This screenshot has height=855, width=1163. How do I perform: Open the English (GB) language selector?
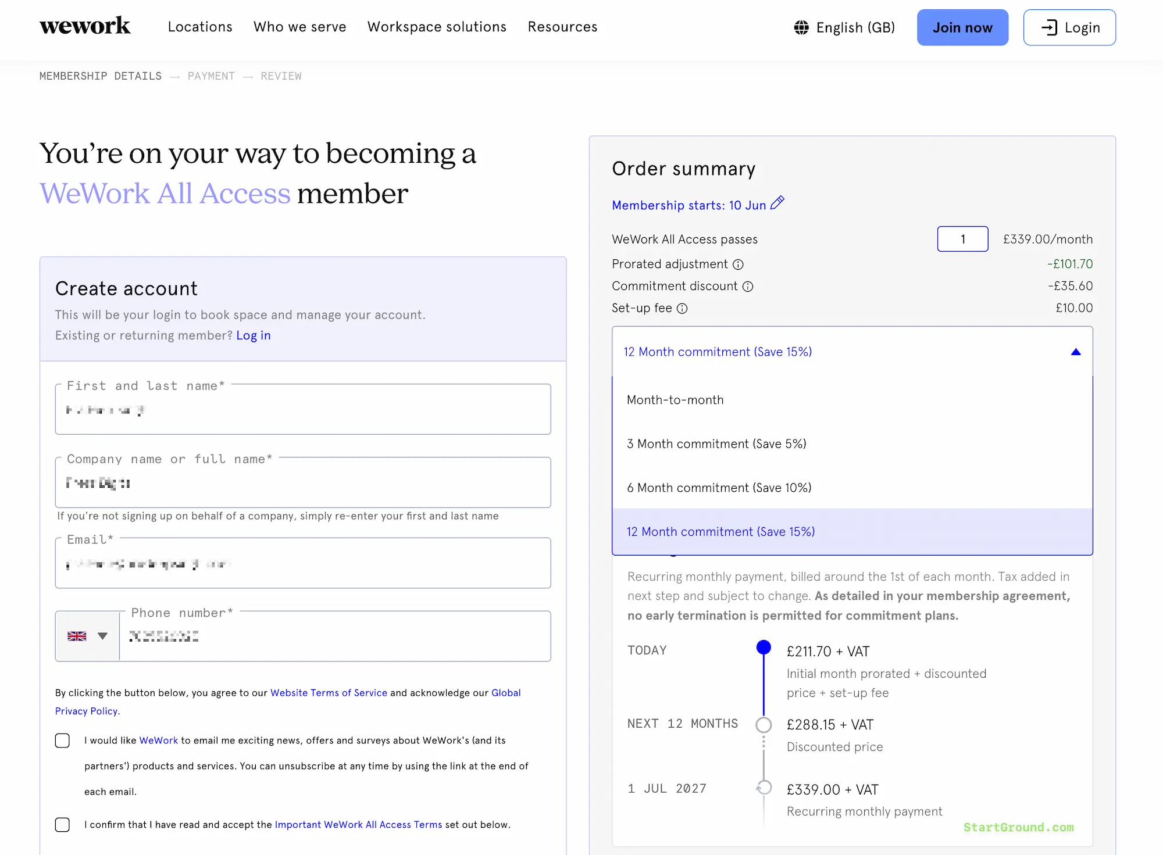point(844,27)
